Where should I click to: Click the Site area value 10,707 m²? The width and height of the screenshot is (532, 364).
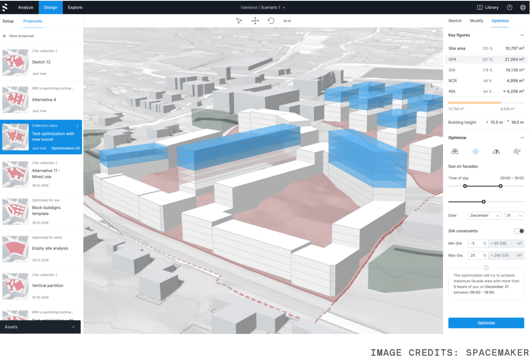coord(515,49)
